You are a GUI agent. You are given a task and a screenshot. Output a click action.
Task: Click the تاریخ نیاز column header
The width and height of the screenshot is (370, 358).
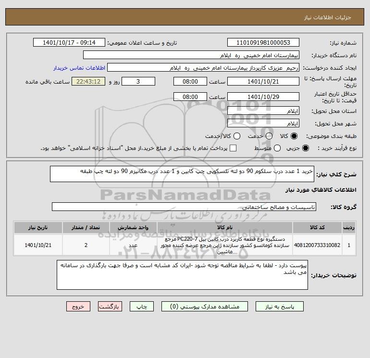[38, 227]
